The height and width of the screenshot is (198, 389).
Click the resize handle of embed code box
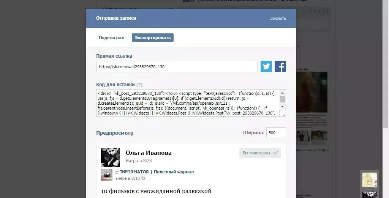coord(284,114)
